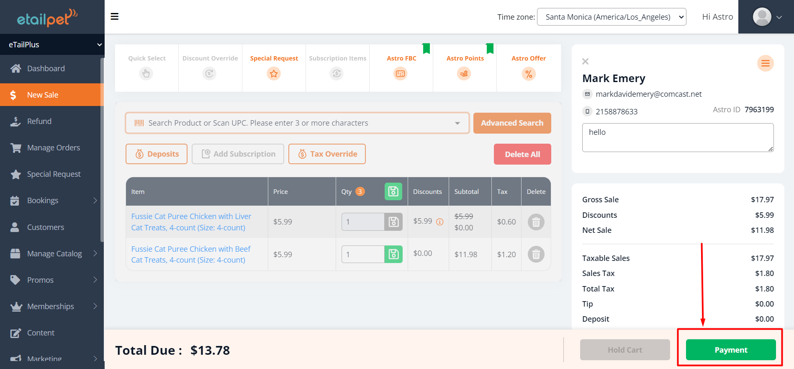Click the hamburger menu icon in header

click(114, 16)
